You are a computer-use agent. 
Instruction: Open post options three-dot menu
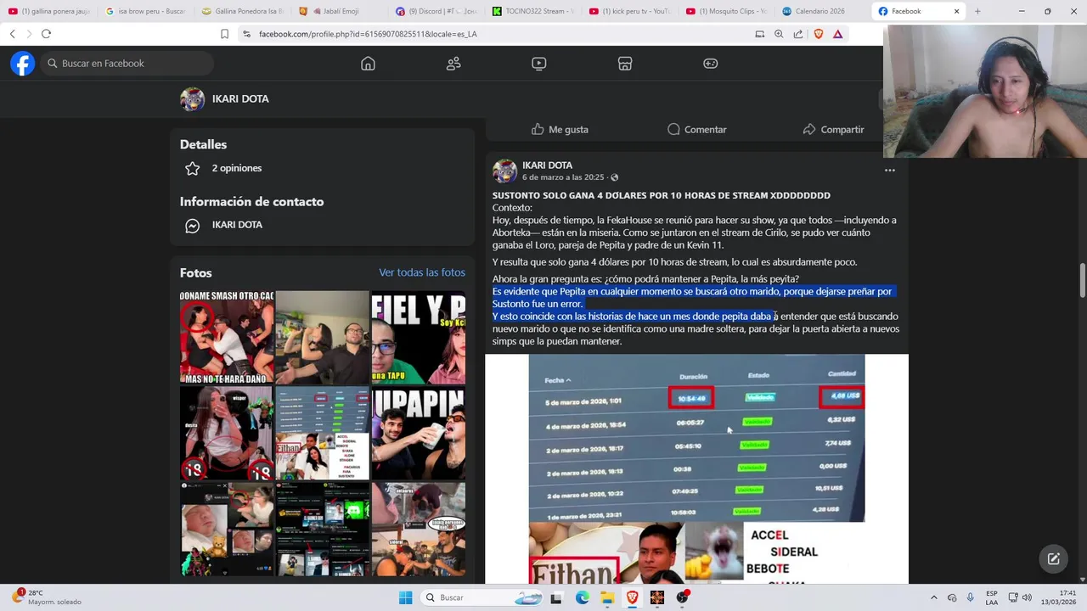(890, 171)
